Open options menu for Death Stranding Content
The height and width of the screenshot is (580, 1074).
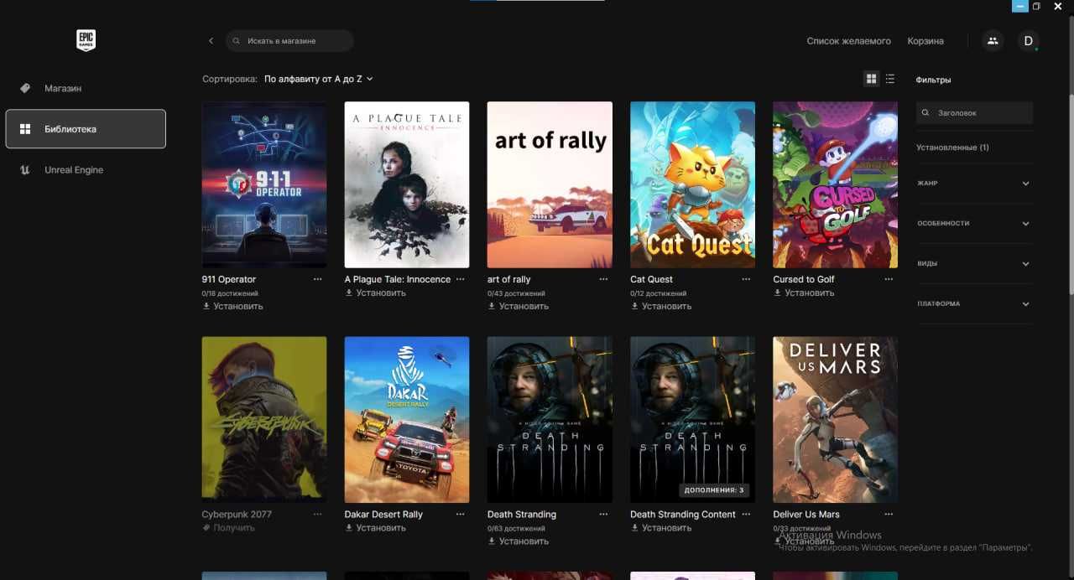point(746,514)
